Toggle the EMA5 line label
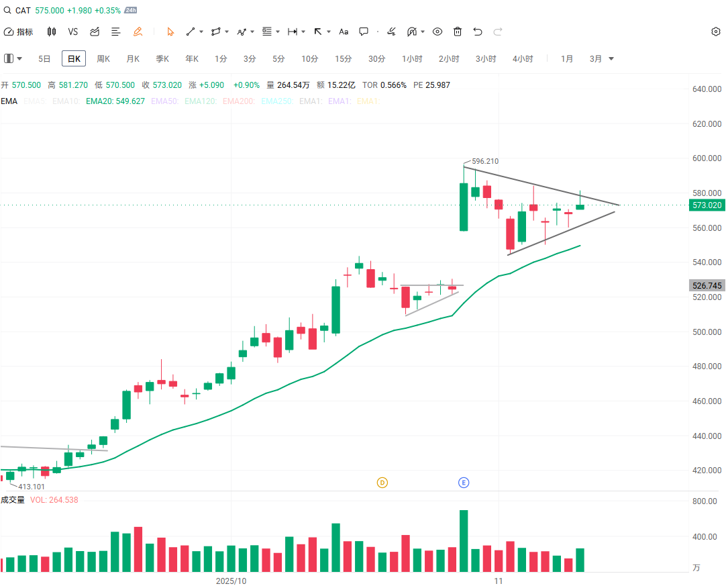 click(35, 101)
